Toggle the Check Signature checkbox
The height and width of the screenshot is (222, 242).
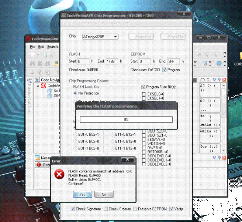click(73, 209)
